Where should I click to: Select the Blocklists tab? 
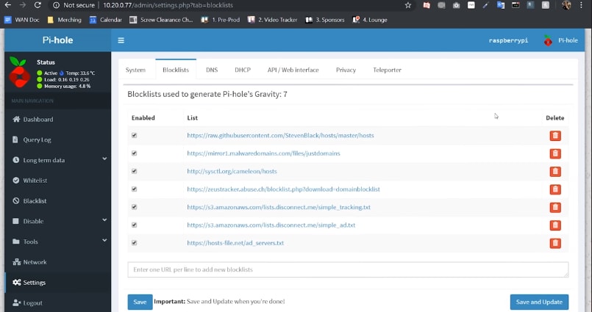coord(176,70)
